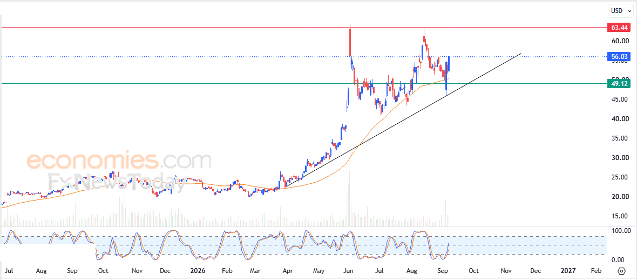Click the economies.com watermark logo
Screen dimensions: 637x280
pyautogui.click(x=119, y=161)
